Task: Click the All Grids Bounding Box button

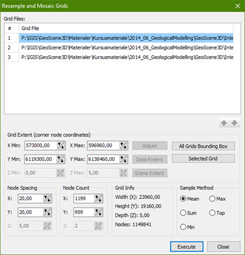Action: tap(203, 146)
